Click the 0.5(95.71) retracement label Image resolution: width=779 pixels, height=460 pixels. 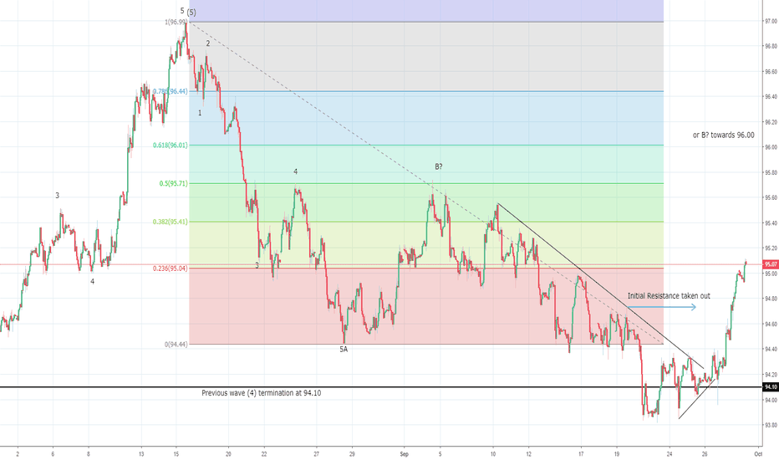point(173,183)
